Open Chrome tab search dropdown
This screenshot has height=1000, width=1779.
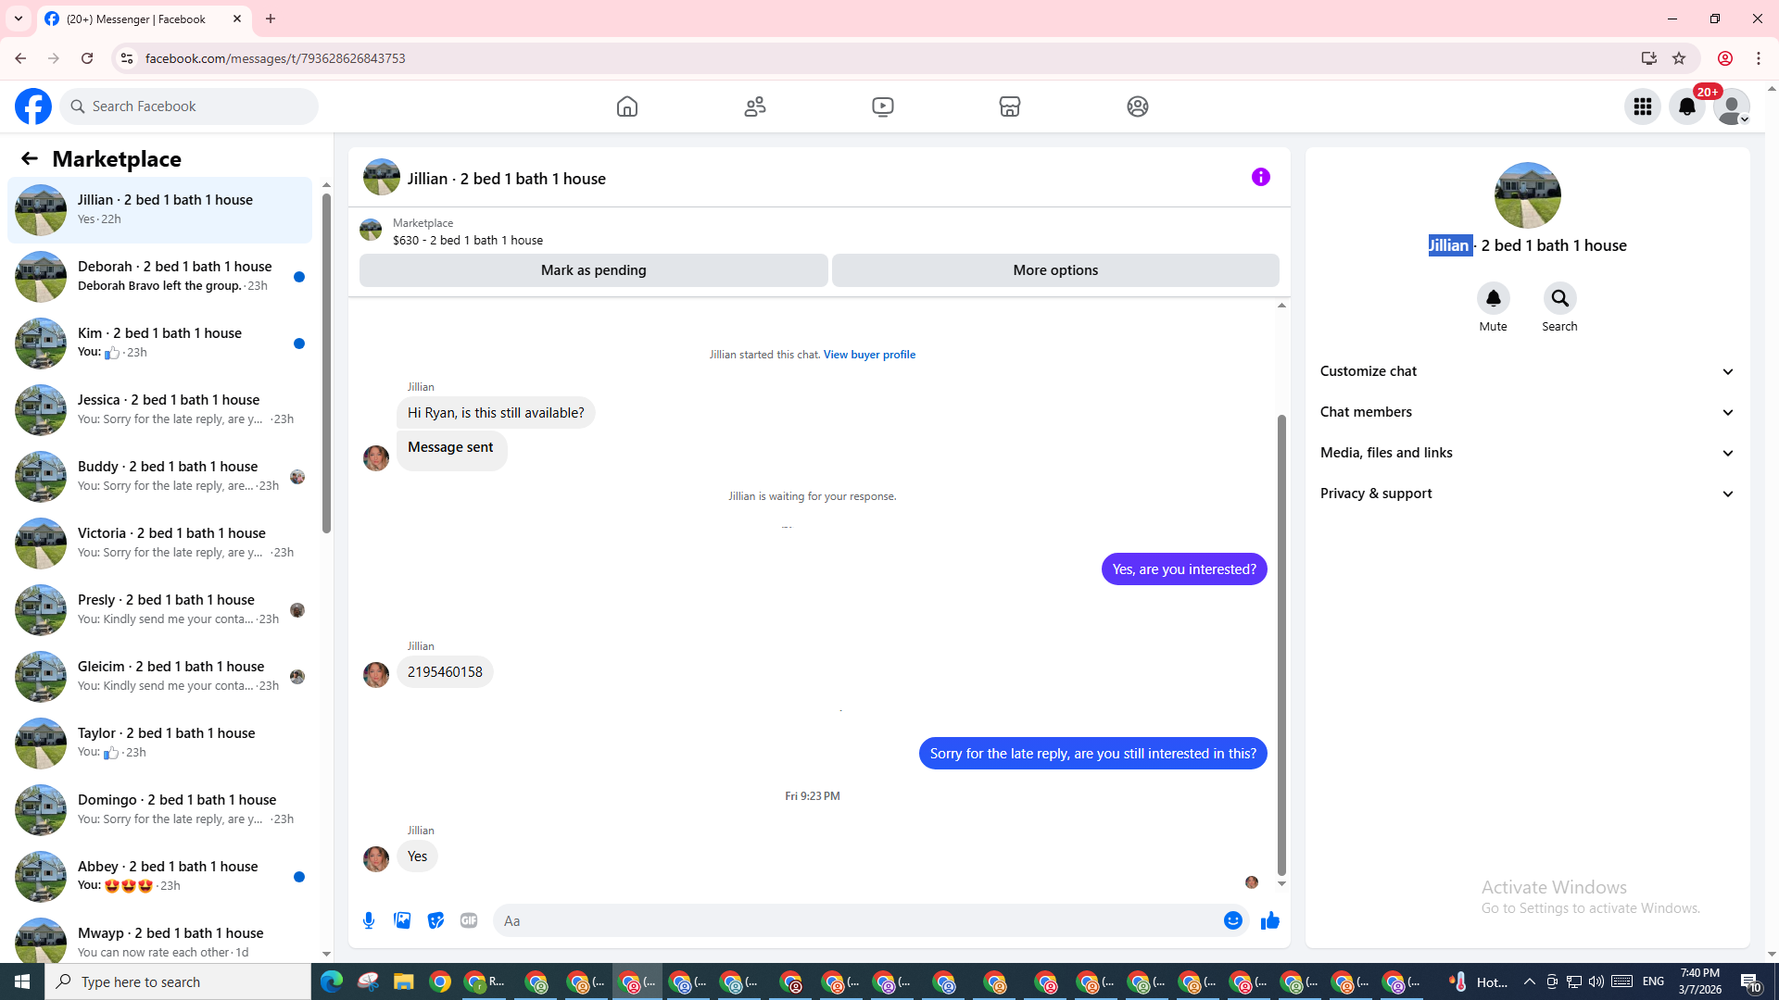[x=19, y=19]
